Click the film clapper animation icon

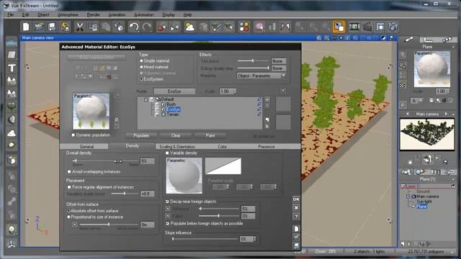point(367,27)
